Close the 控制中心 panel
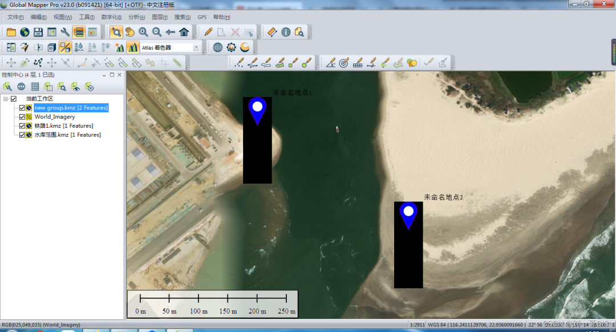 (x=120, y=75)
